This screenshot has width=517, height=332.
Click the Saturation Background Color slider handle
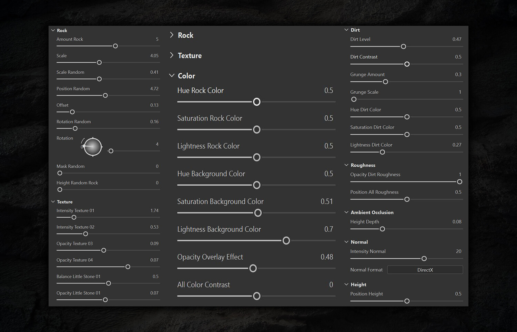pos(258,213)
